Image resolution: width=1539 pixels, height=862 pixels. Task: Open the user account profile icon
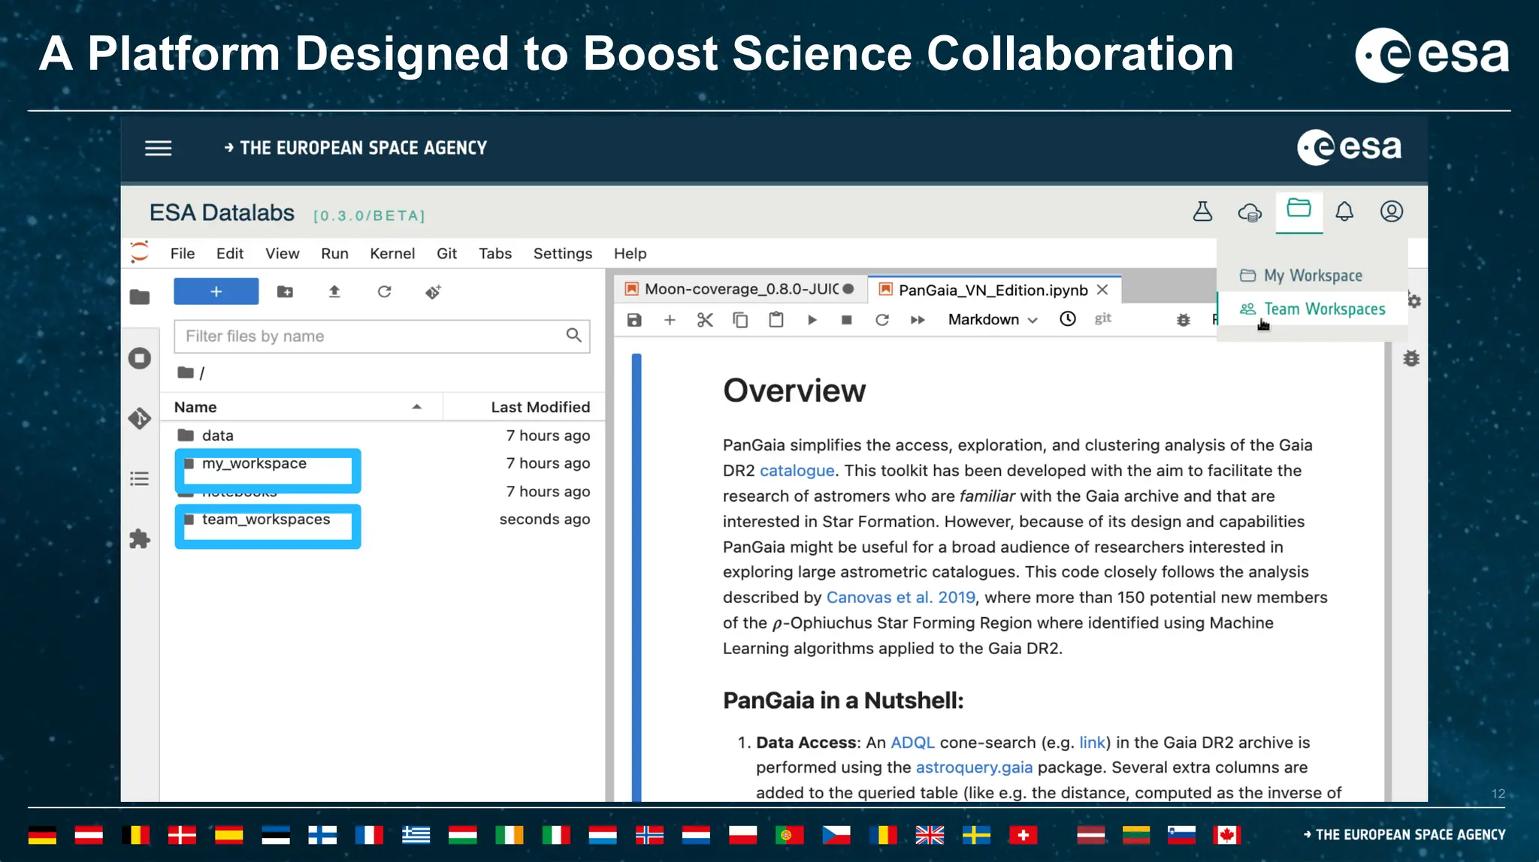[1392, 212]
